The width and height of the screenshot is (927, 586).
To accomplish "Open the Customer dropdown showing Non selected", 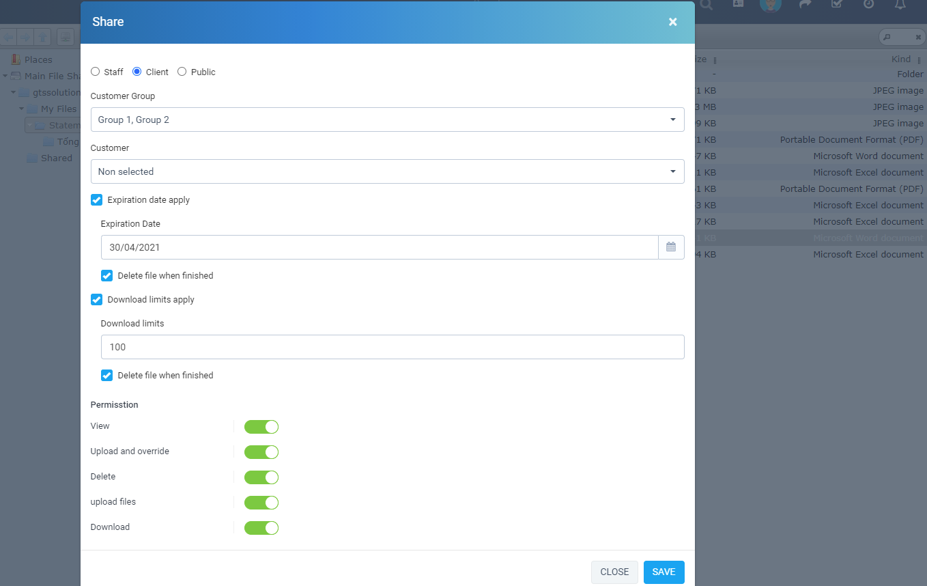I will click(388, 171).
